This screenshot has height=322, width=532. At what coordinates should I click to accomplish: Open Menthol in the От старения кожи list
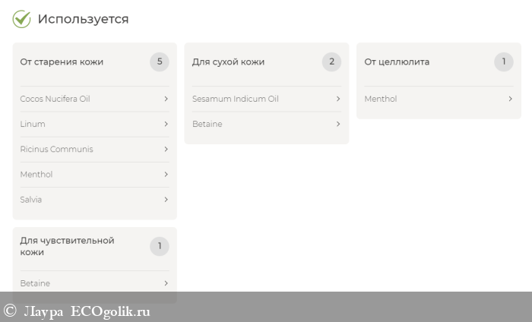[x=36, y=175]
